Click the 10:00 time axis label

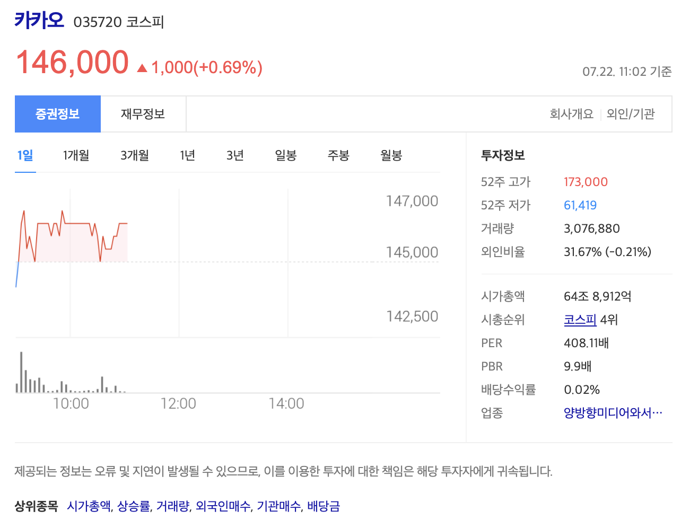point(71,404)
